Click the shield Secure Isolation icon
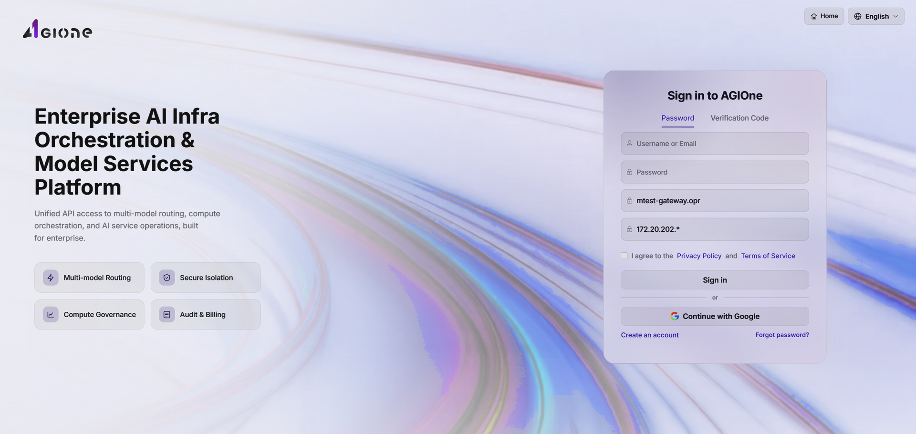The height and width of the screenshot is (434, 916). point(167,278)
